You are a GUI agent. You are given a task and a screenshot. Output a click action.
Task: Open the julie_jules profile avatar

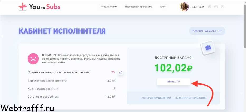184,7
